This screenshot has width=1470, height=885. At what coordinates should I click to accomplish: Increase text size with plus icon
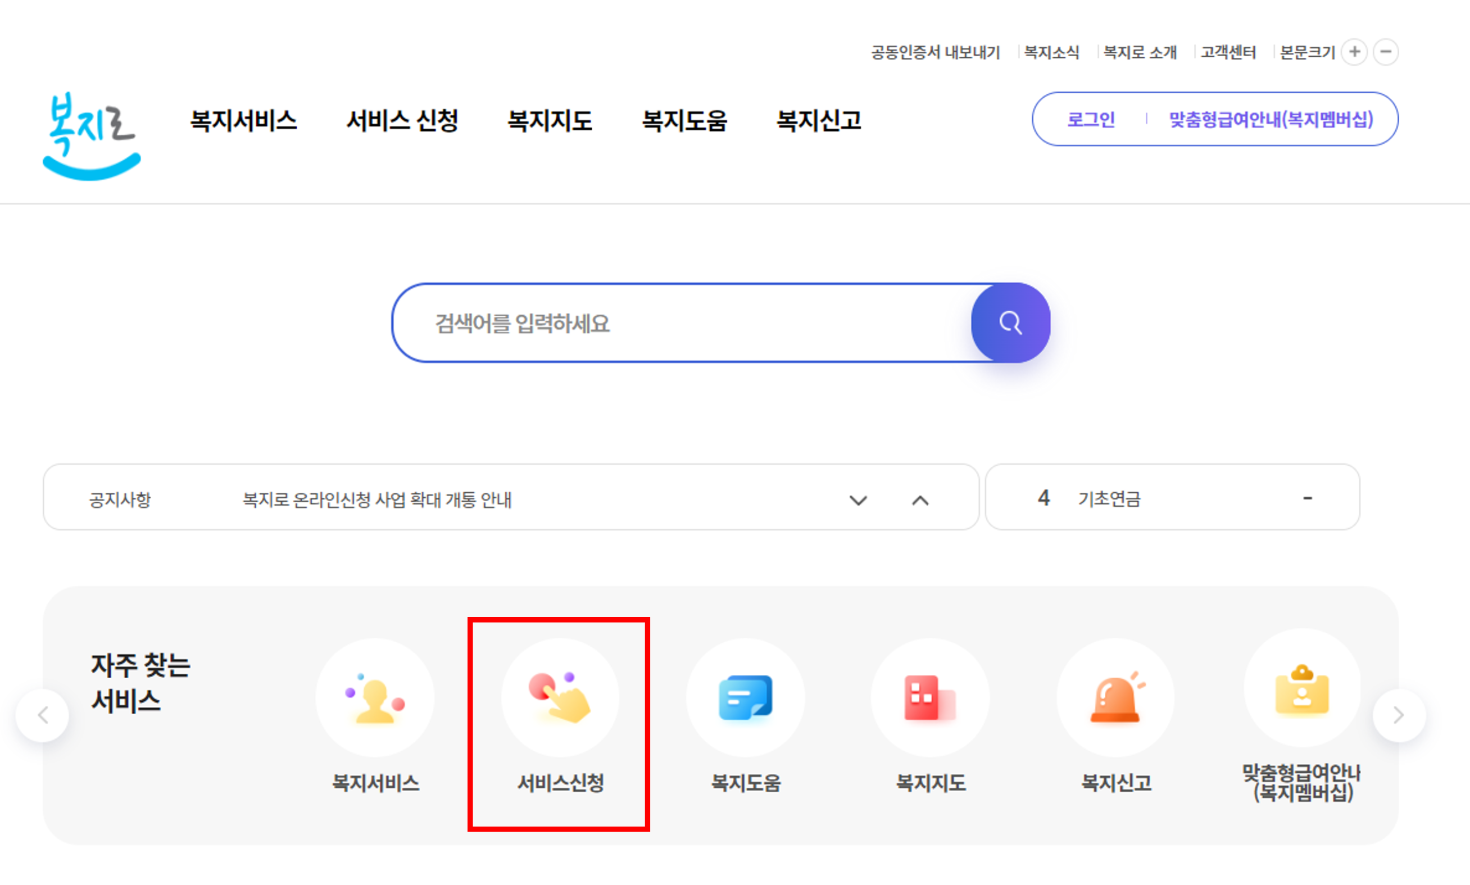[x=1354, y=52]
